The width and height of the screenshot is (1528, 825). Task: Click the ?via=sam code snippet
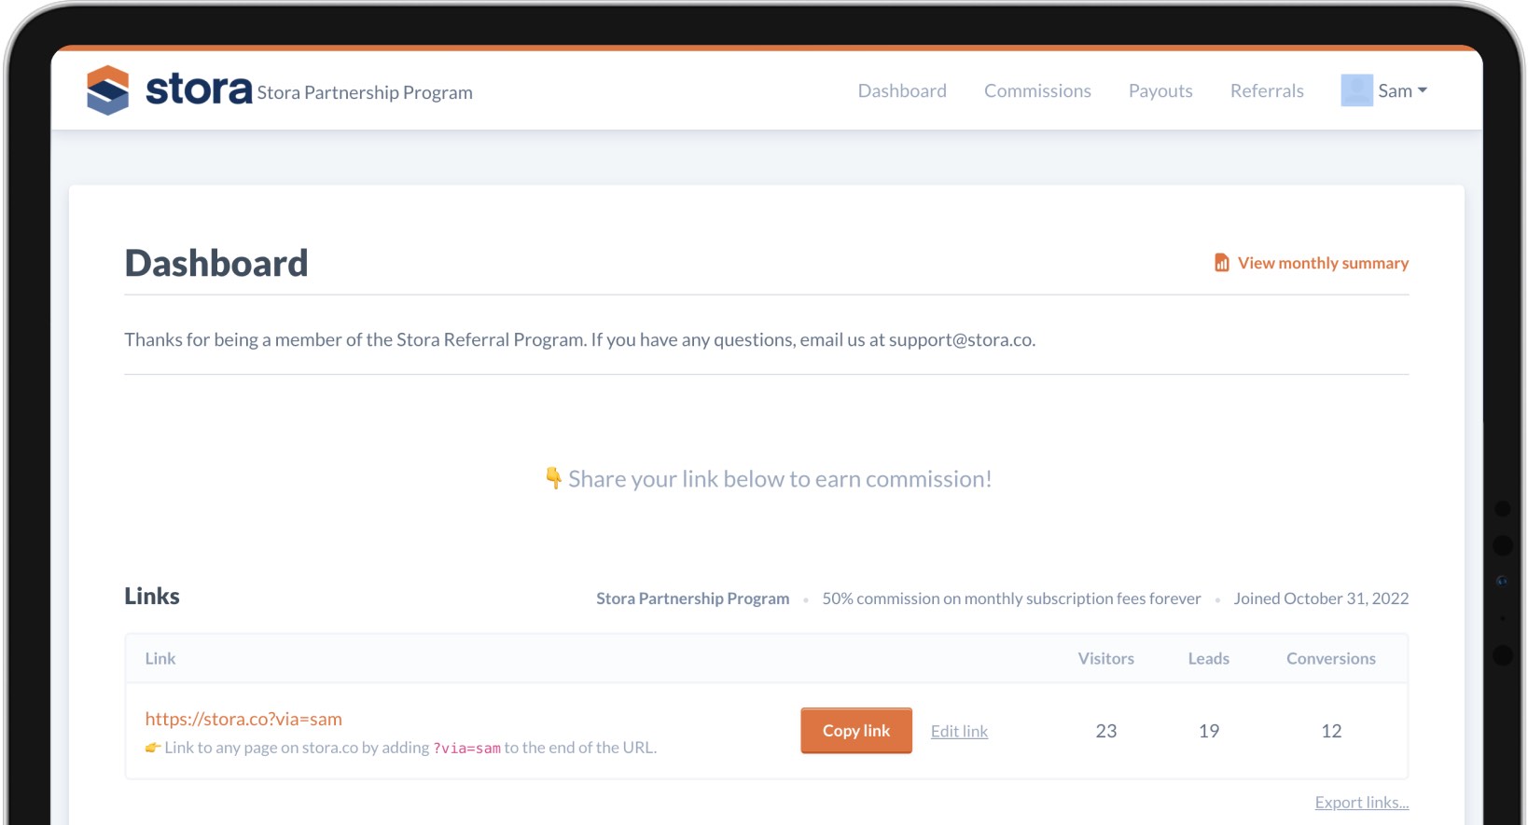tap(466, 749)
